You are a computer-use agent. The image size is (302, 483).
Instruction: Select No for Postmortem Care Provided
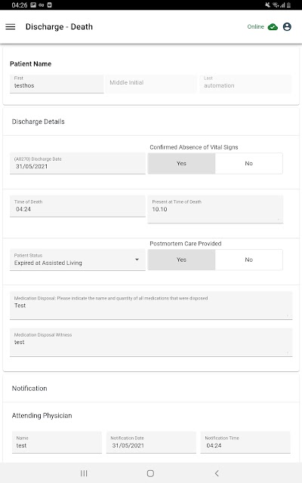248,260
